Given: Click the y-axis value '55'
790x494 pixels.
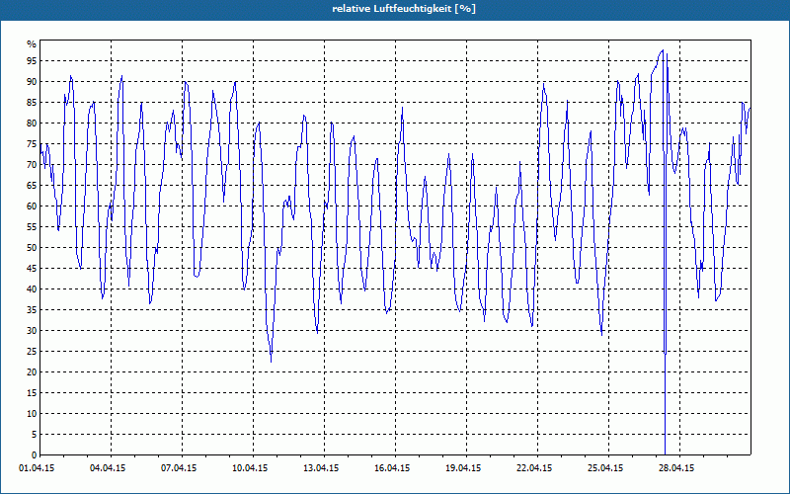Looking at the screenshot, I should pyautogui.click(x=32, y=227).
